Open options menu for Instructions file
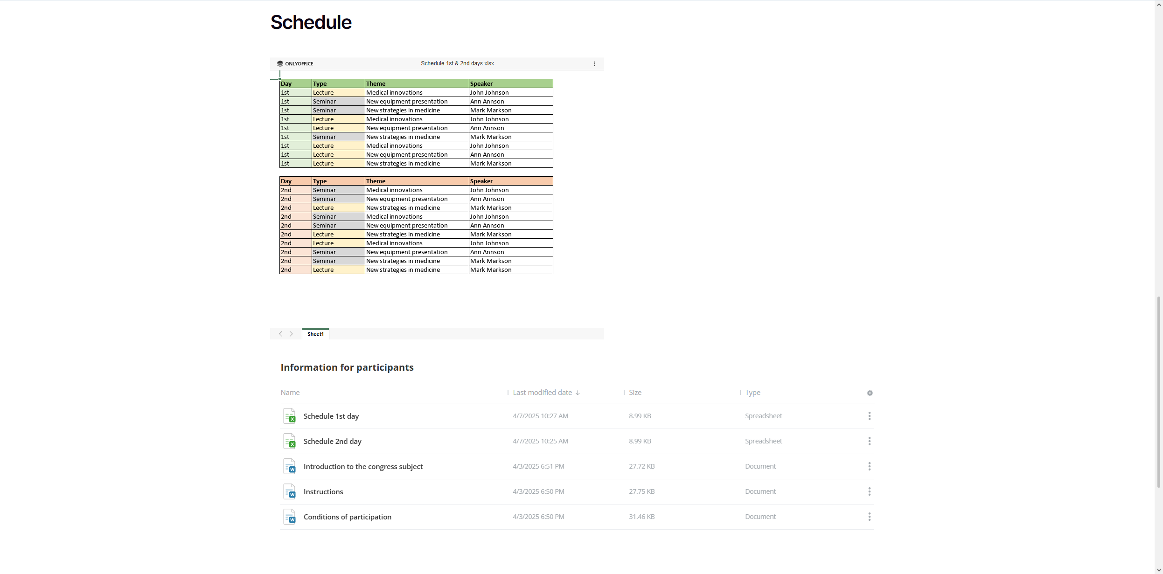The width and height of the screenshot is (1163, 574). pos(869,491)
